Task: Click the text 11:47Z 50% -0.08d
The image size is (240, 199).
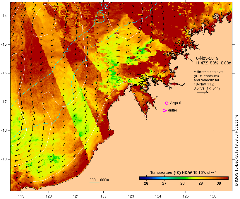Action: (213, 63)
